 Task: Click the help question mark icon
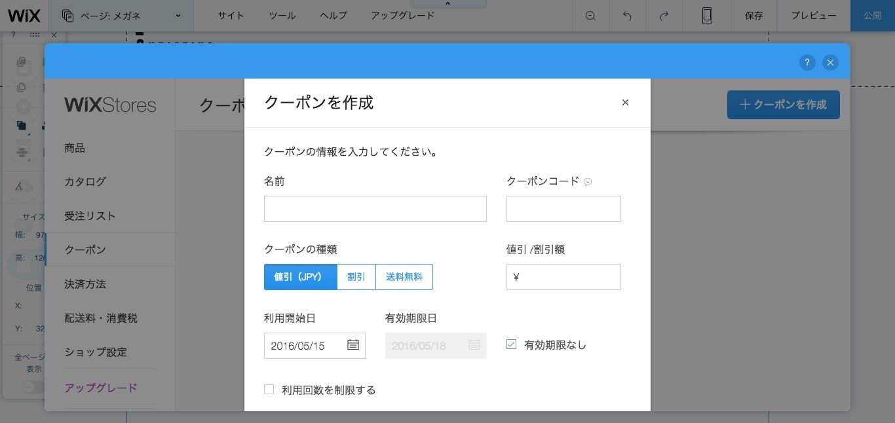pos(807,62)
